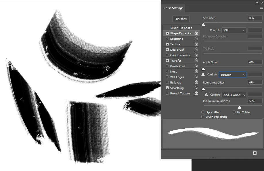Screen dimensions: 264x171
Task: Click the Size Jitter percentage field
Action: 255,18
